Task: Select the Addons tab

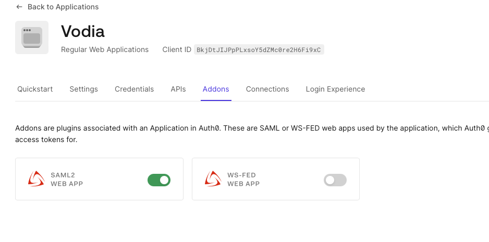Action: 216,89
